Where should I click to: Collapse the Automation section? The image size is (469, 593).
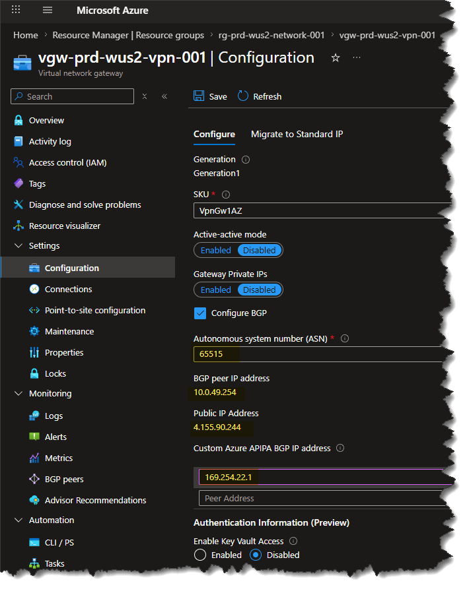[x=18, y=520]
